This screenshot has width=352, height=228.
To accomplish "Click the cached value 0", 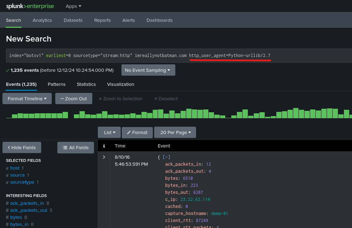I will coord(187,206).
